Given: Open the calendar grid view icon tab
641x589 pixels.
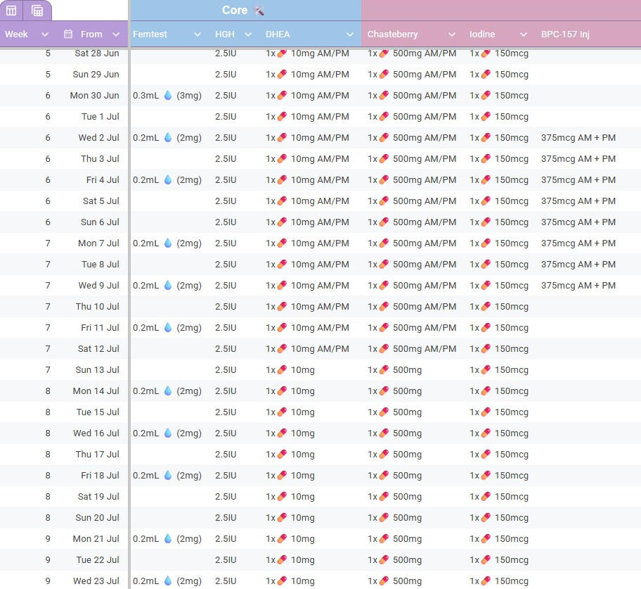Looking at the screenshot, I should pos(37,11).
